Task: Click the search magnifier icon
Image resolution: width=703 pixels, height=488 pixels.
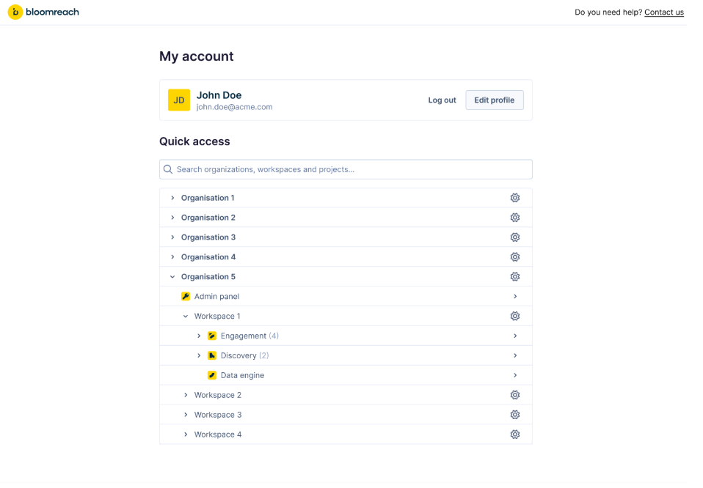Action: pyautogui.click(x=168, y=169)
